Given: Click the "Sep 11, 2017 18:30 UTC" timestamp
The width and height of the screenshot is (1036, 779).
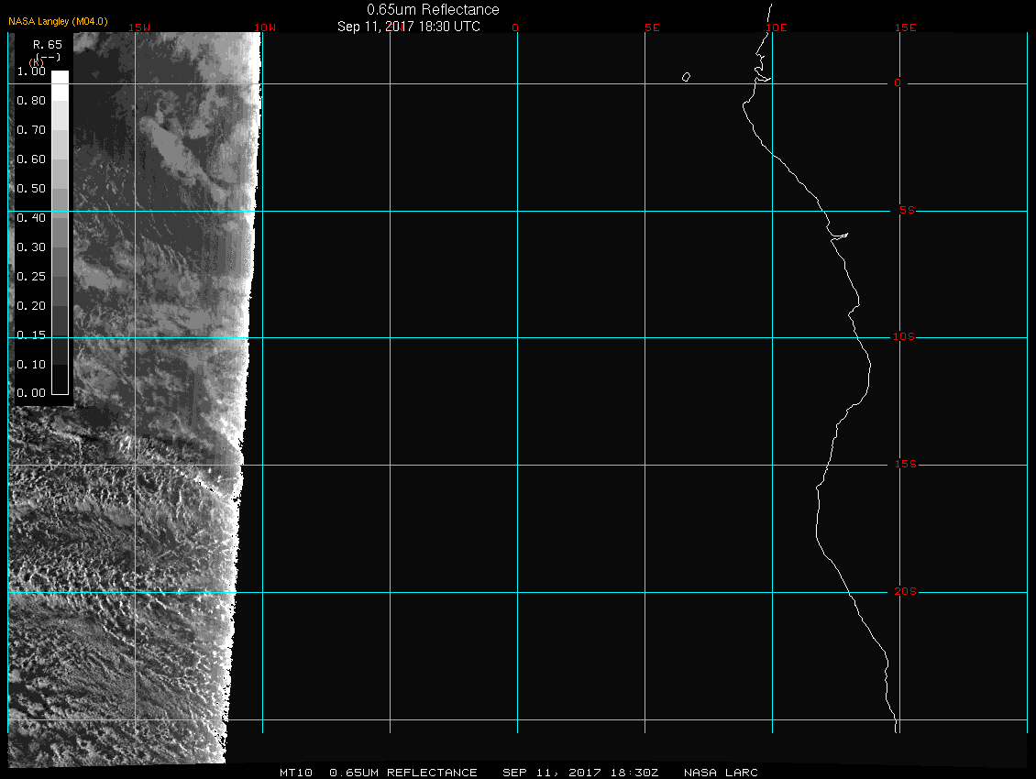Looking at the screenshot, I should point(408,27).
